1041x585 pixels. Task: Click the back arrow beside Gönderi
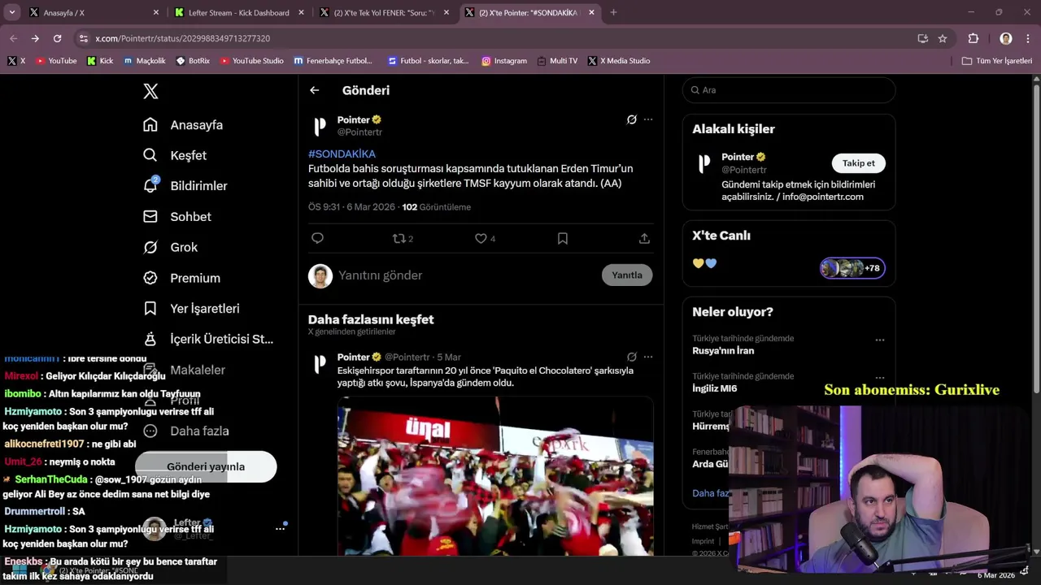[x=315, y=90]
